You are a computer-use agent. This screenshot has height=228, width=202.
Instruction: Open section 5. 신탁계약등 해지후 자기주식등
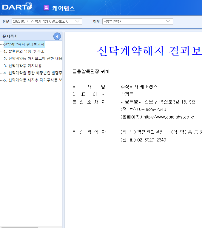(x=33, y=80)
